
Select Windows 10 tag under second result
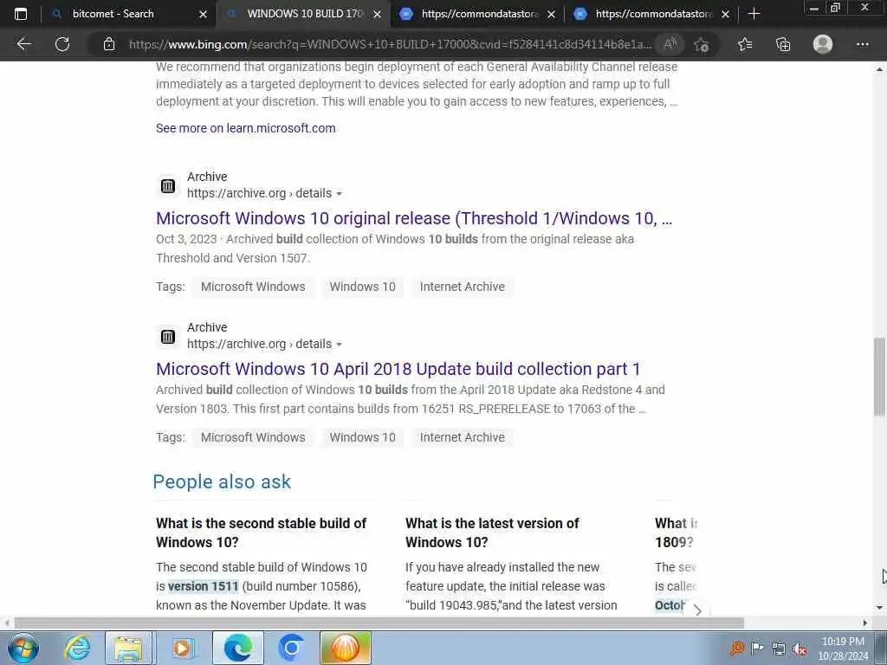click(363, 437)
